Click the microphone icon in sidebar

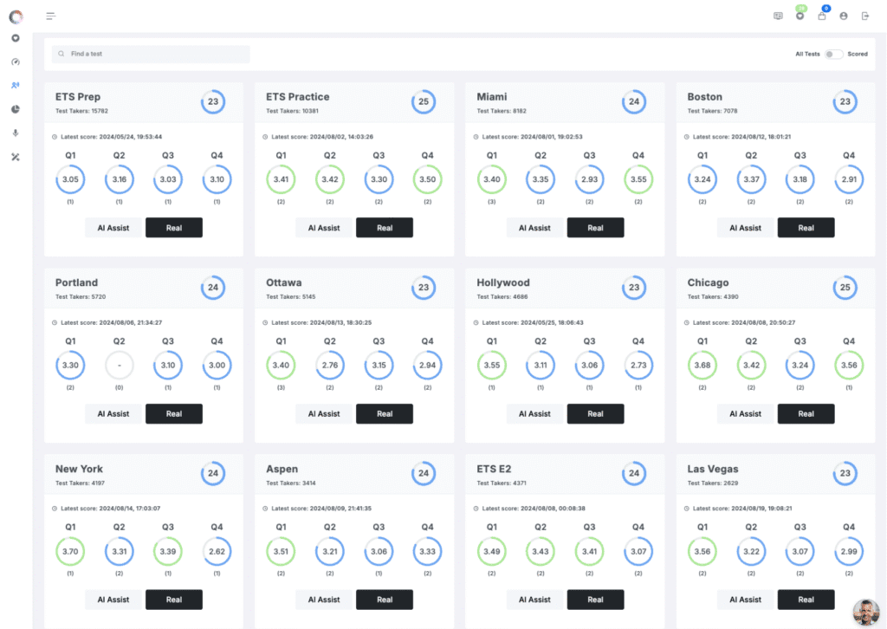point(16,133)
